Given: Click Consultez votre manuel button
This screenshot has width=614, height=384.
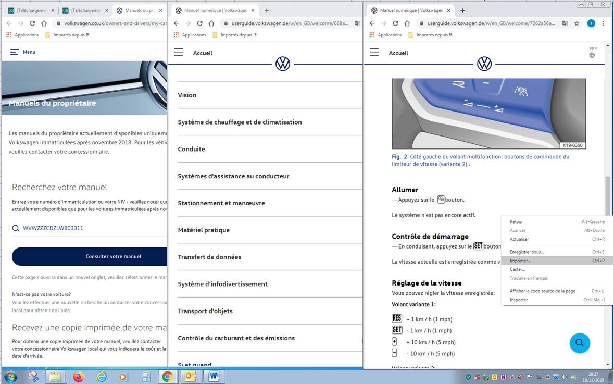Looking at the screenshot, I should [x=90, y=256].
